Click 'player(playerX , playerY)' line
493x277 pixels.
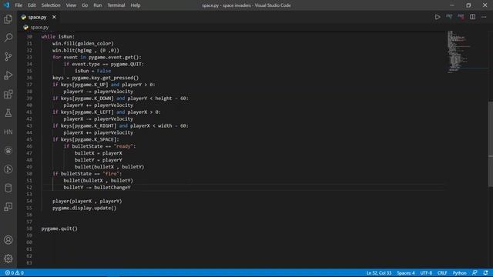point(87,201)
